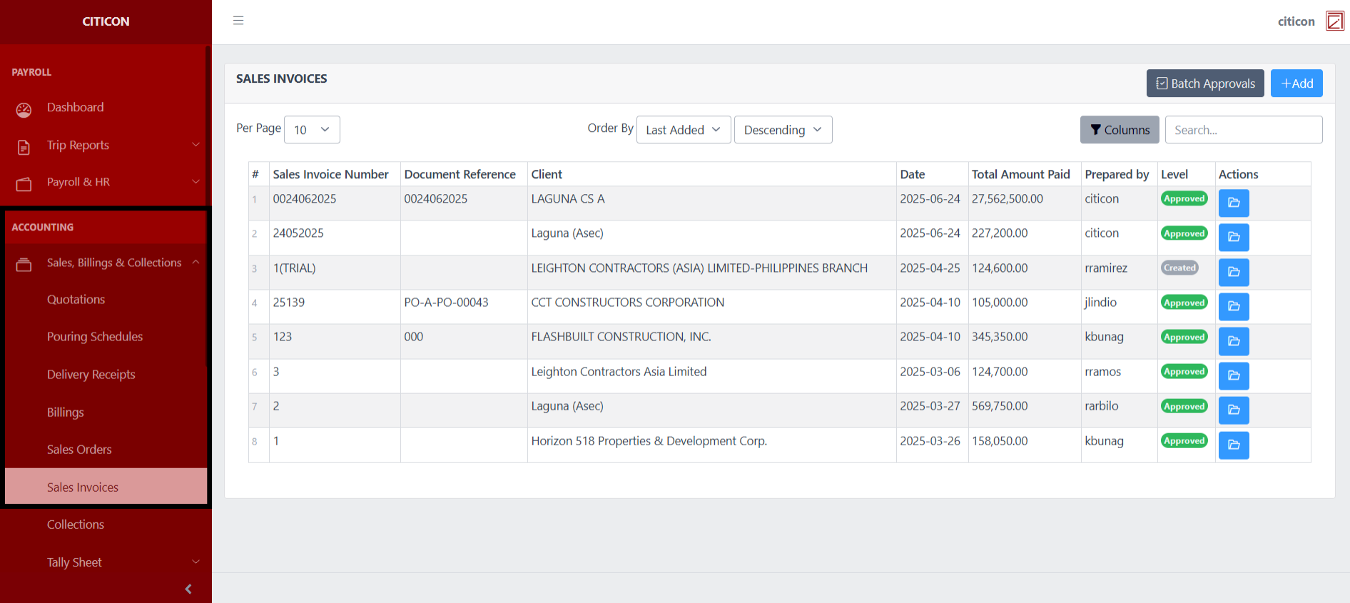Open invoice 24052025 folder action
Viewport: 1350px width, 603px height.
point(1234,237)
